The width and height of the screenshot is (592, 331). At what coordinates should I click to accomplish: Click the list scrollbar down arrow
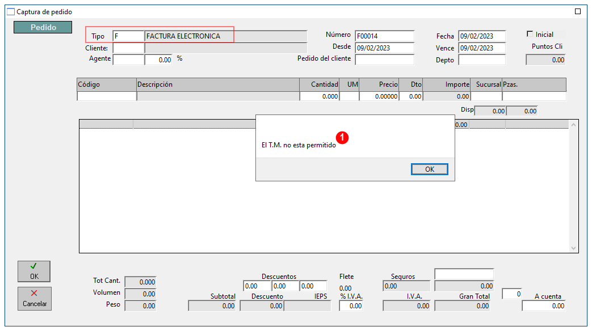pyautogui.click(x=573, y=248)
